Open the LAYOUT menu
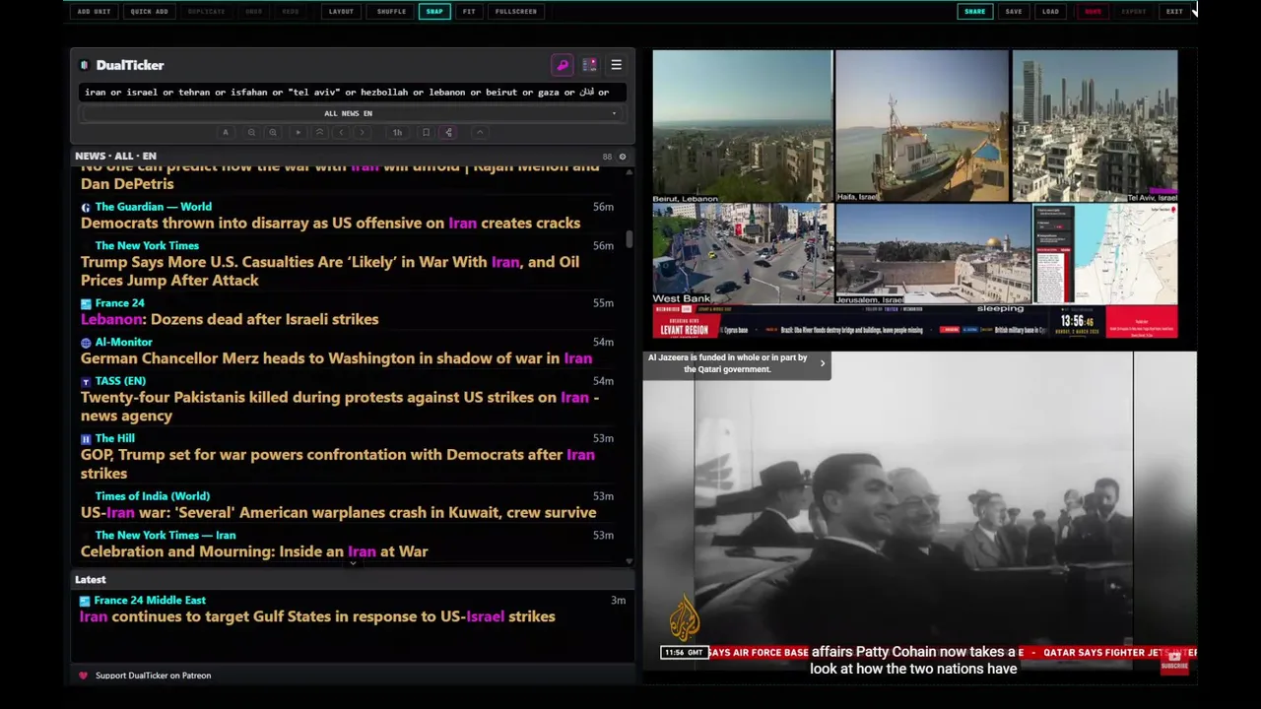The image size is (1261, 709). (x=341, y=12)
